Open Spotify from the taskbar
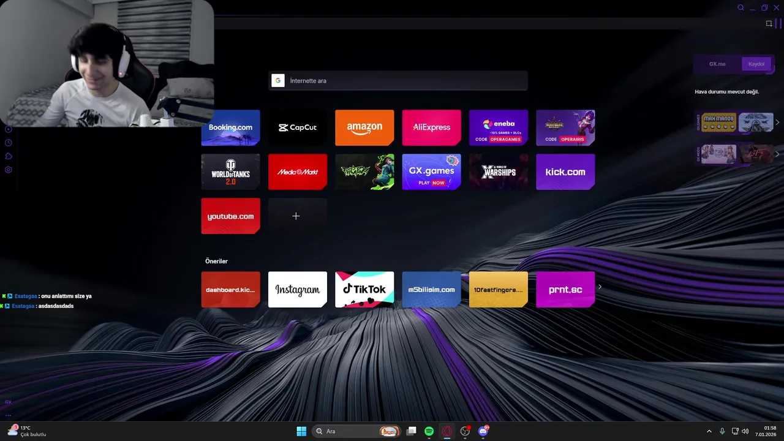 click(429, 431)
